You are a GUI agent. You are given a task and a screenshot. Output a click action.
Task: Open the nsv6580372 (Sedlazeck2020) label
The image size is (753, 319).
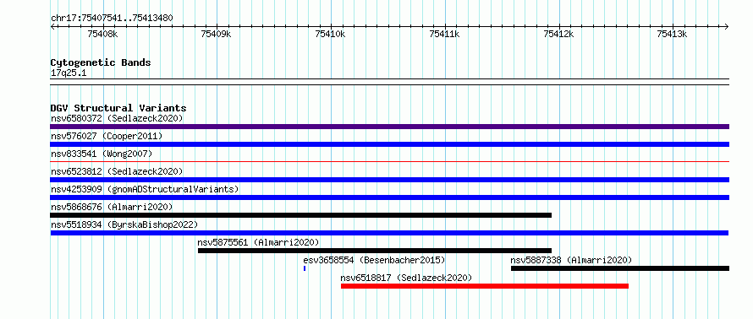point(117,118)
